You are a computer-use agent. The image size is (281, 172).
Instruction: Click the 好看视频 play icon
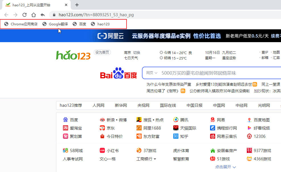coord(249,128)
